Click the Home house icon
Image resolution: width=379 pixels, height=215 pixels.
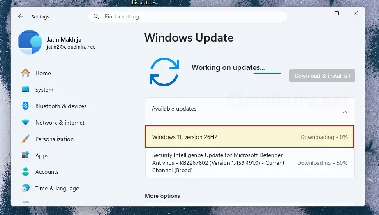[x=25, y=73]
